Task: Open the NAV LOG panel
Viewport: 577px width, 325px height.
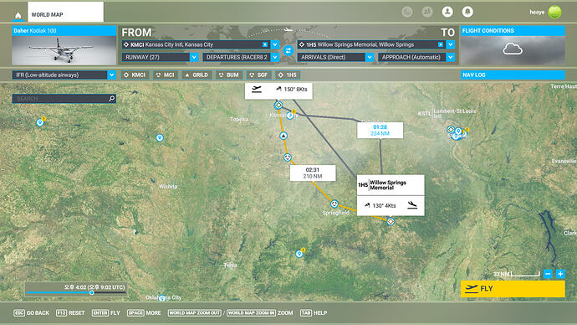Action: click(513, 75)
